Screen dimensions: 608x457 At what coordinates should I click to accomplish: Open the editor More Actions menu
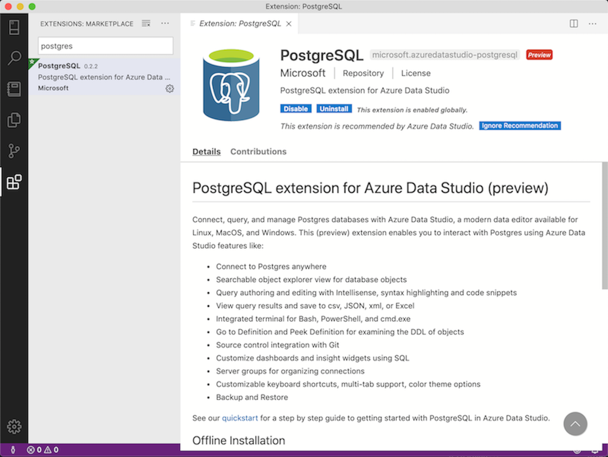click(x=592, y=24)
